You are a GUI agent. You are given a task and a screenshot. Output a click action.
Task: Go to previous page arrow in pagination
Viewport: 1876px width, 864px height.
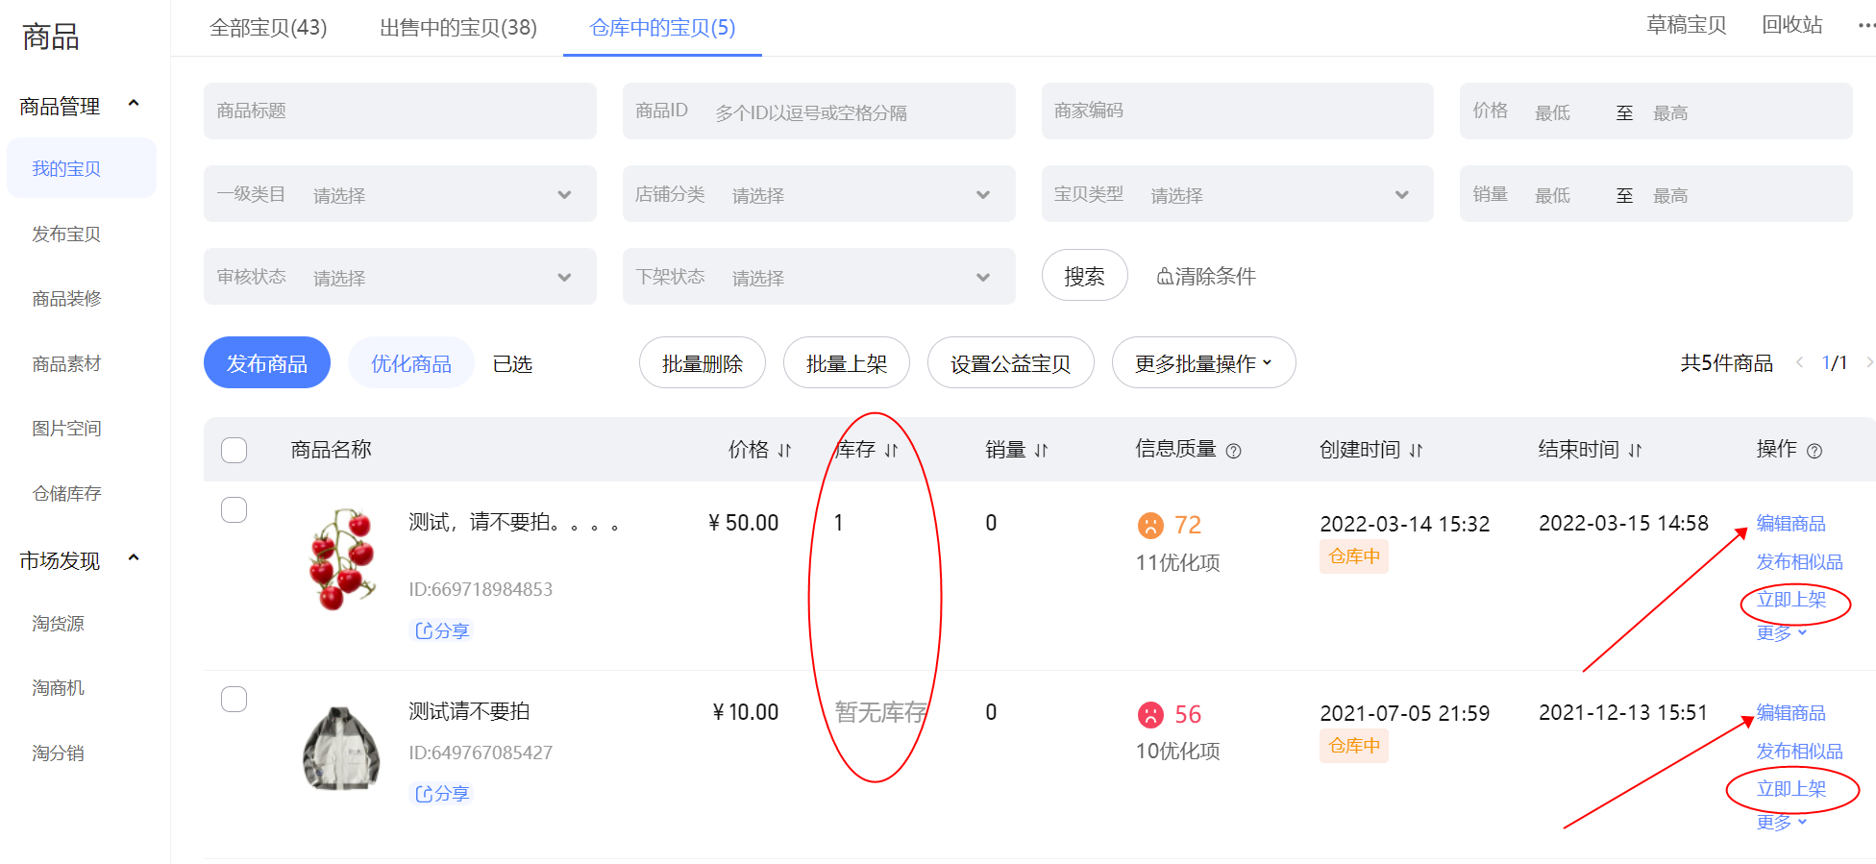pyautogui.click(x=1799, y=362)
